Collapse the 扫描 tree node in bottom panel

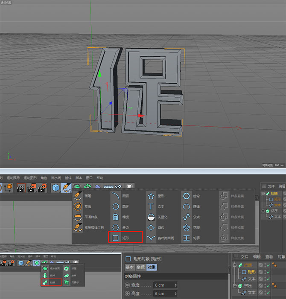(234, 265)
